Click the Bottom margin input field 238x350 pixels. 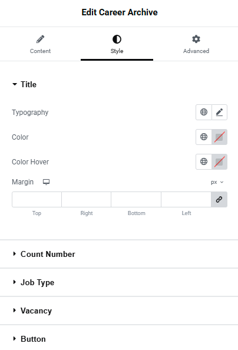[136, 199]
